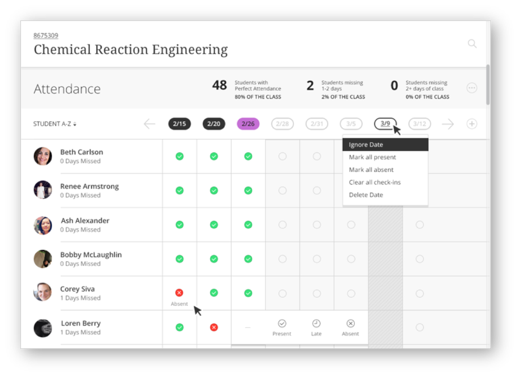Check Corey Siva's empty circle for 2/28
The height and width of the screenshot is (377, 519).
282,293
